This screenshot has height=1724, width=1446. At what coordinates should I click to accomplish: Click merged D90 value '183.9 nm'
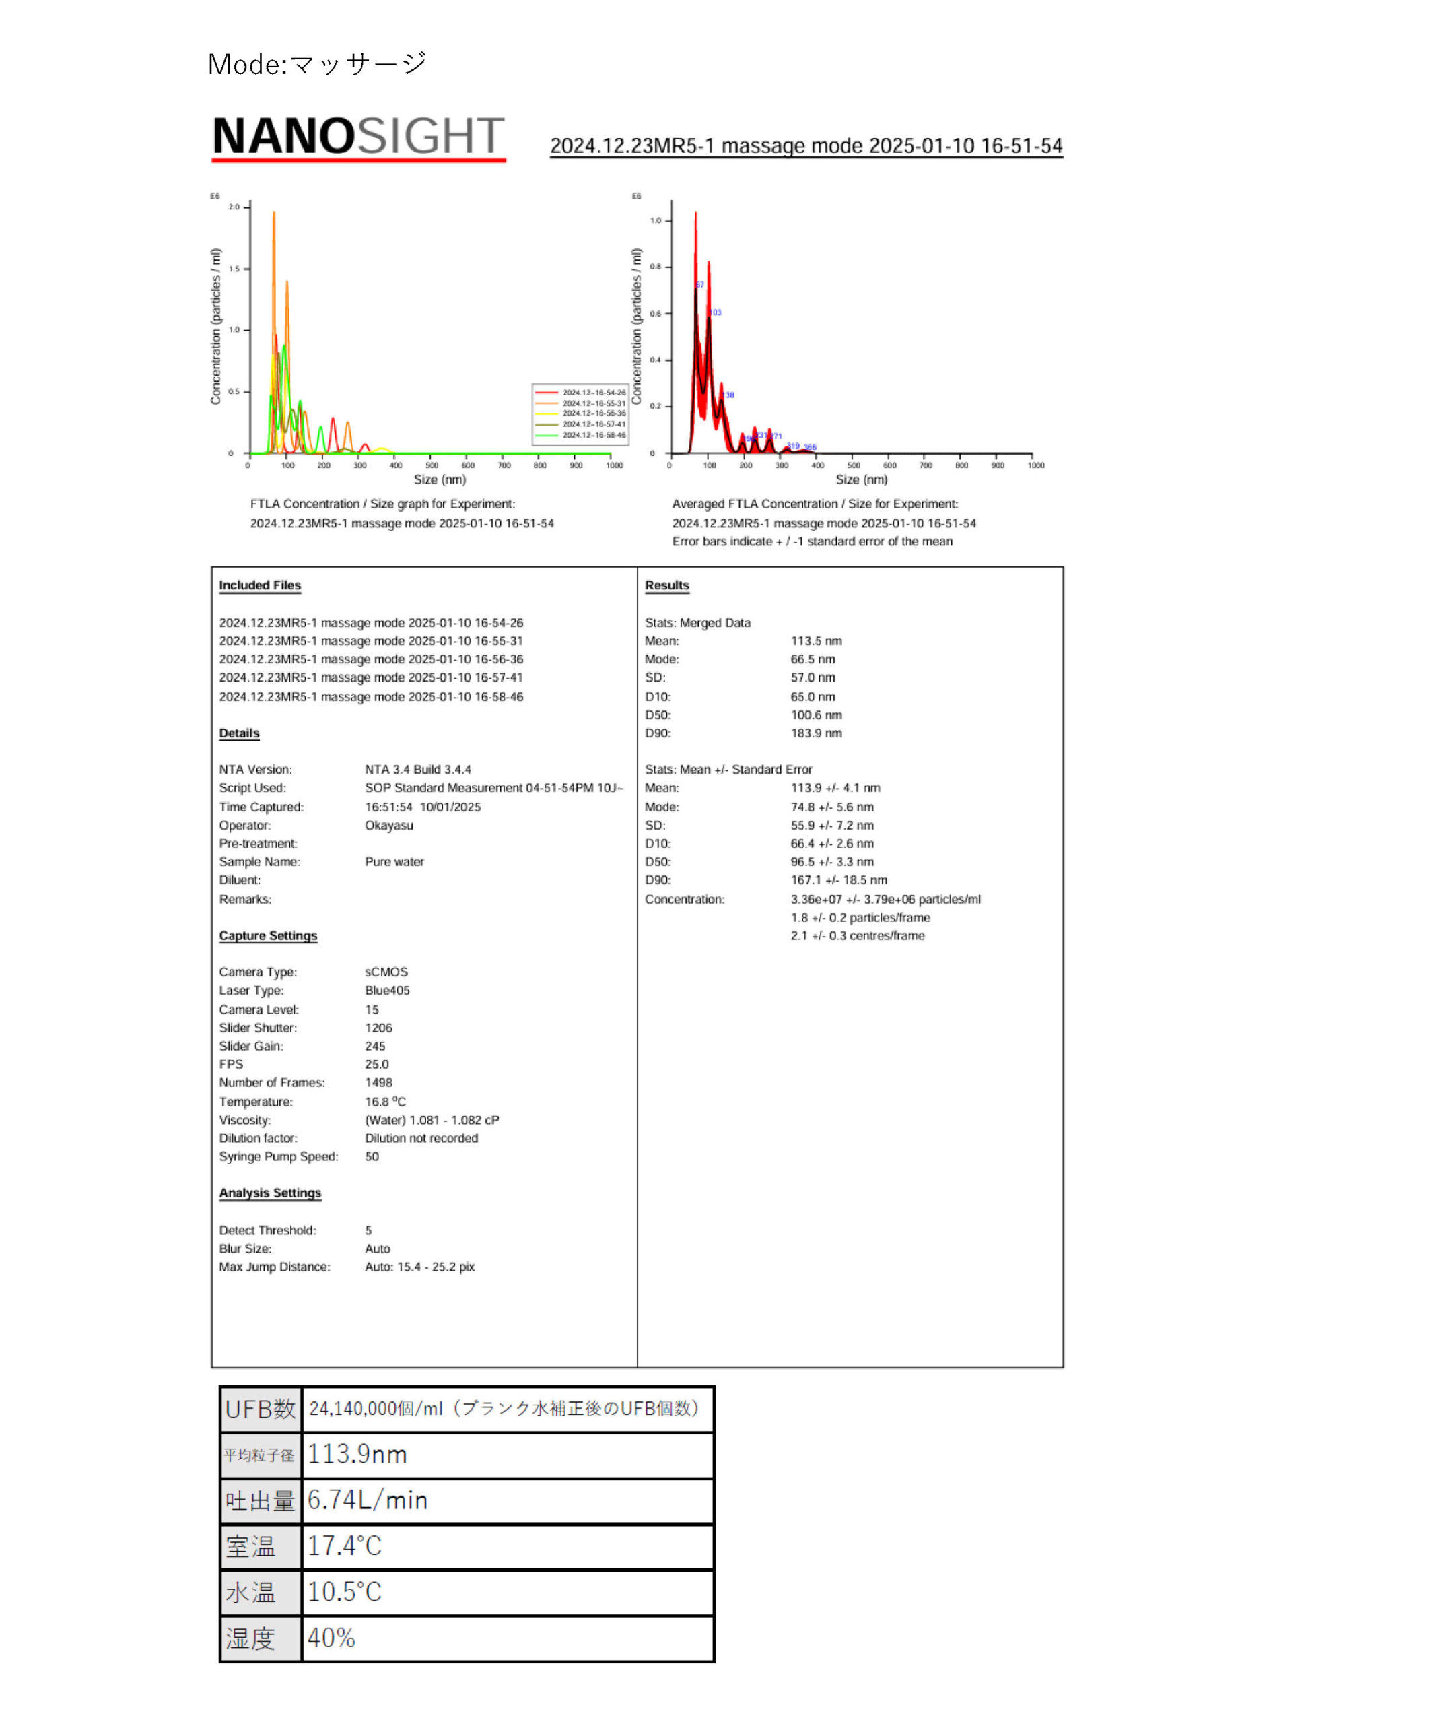click(x=816, y=733)
